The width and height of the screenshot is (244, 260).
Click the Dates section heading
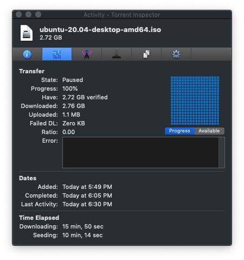28,178
